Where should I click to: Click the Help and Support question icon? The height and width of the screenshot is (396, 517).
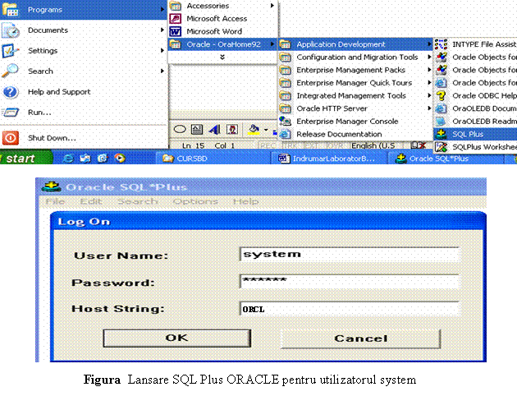click(10, 92)
